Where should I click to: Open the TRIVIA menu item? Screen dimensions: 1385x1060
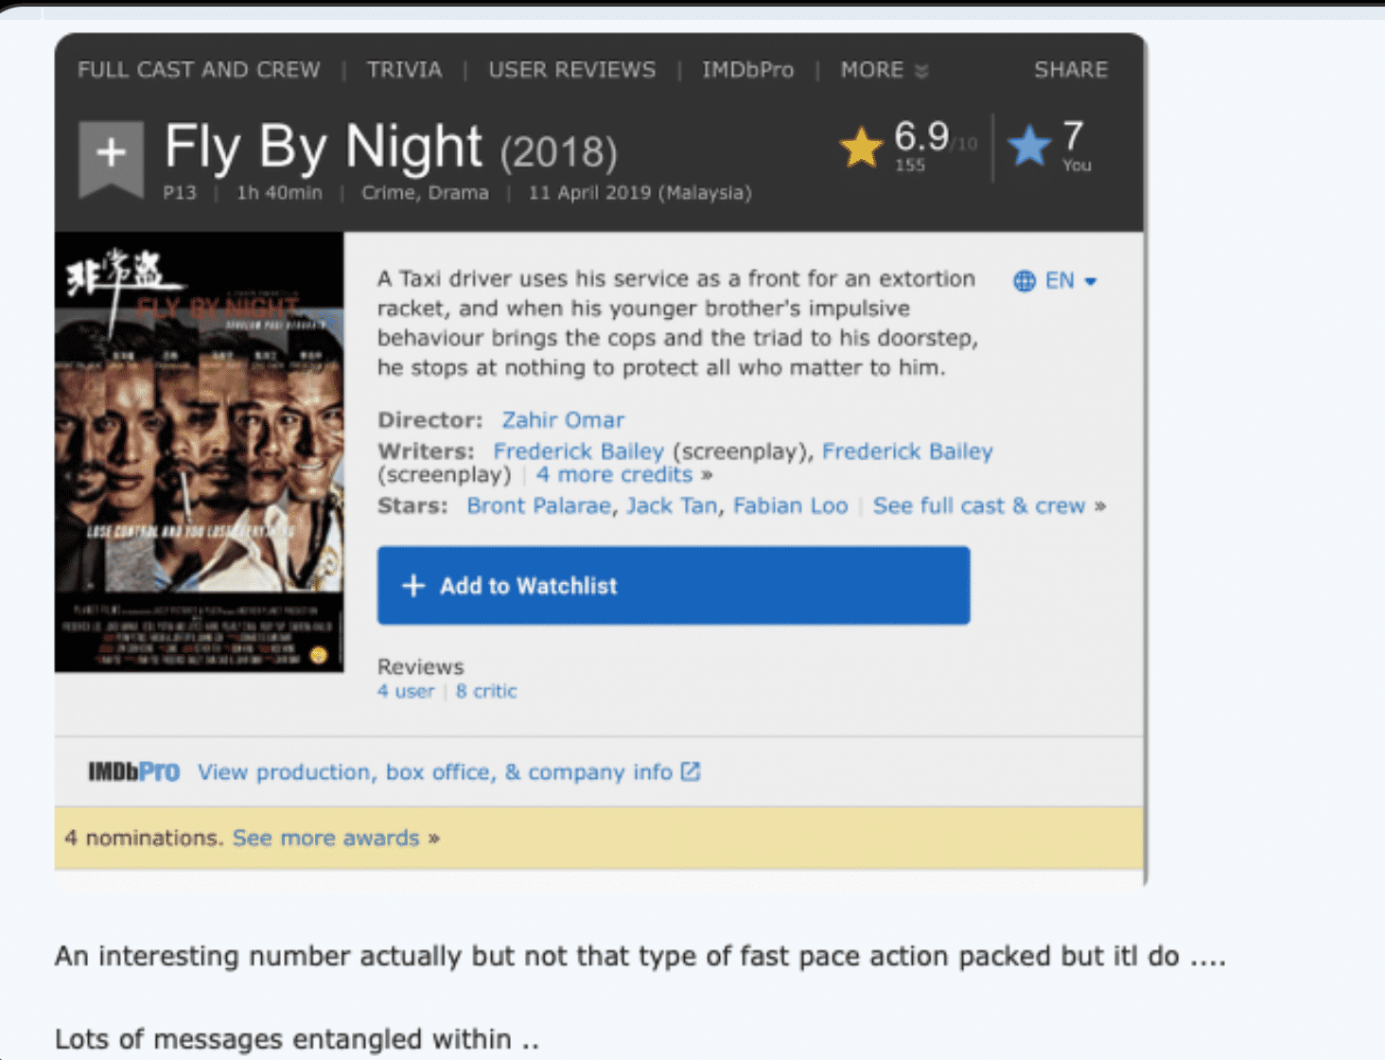pyautogui.click(x=404, y=70)
